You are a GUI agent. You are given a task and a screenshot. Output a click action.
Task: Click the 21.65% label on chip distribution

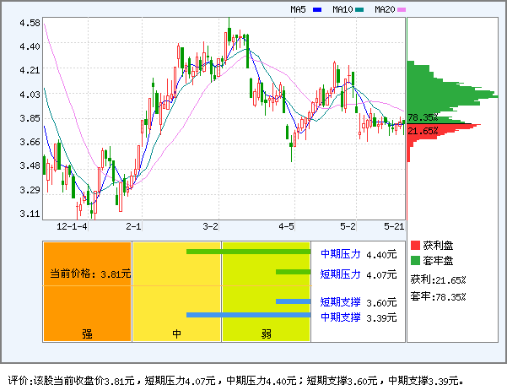[x=423, y=131]
